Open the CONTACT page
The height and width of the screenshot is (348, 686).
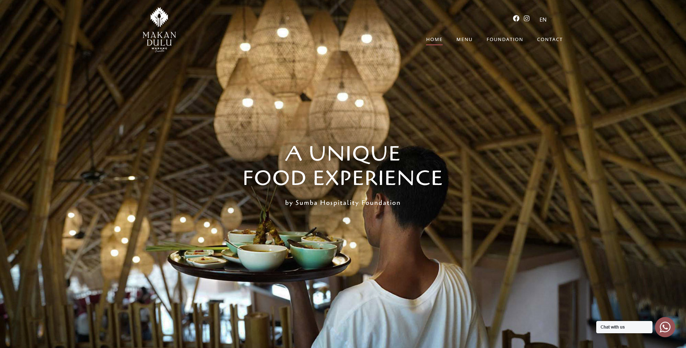[550, 39]
